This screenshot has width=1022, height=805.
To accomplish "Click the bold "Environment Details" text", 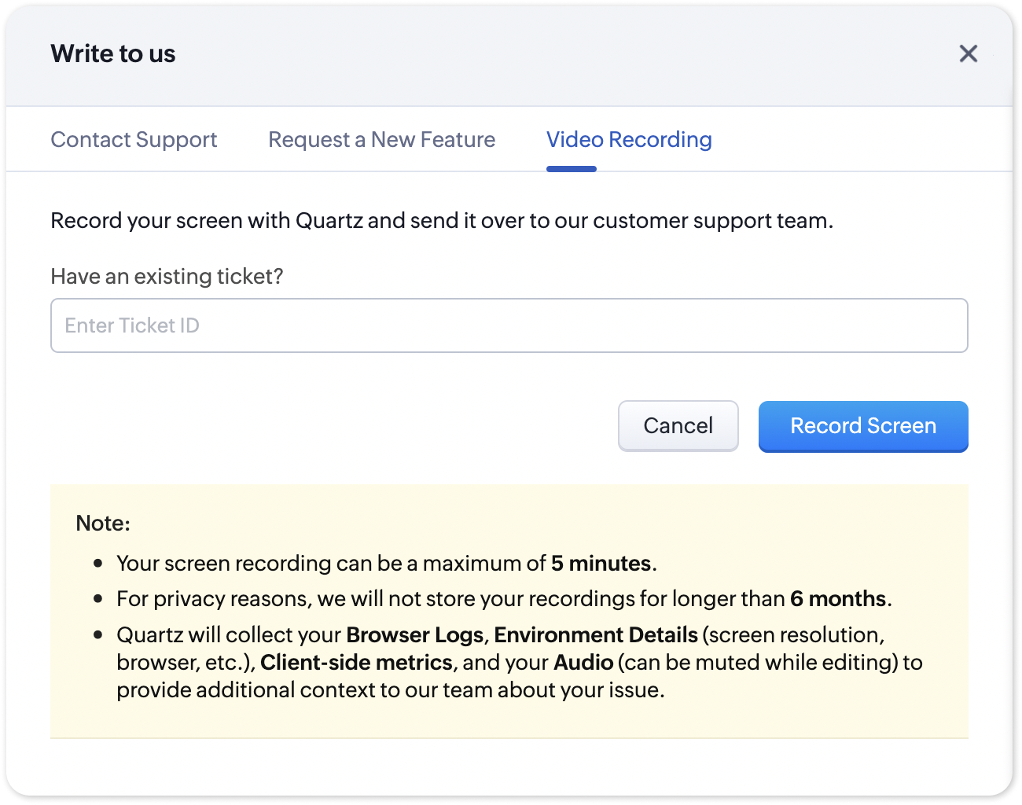I will click(596, 635).
